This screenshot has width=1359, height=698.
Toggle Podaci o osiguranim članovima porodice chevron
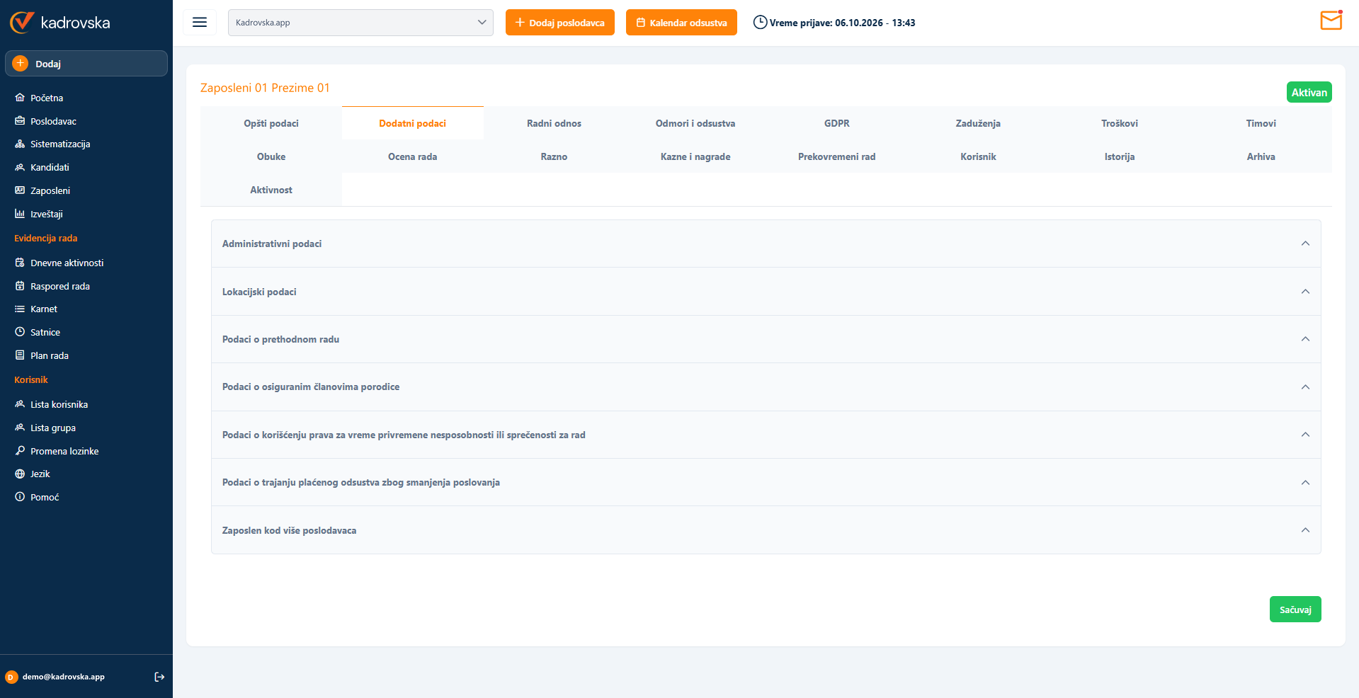[1305, 387]
